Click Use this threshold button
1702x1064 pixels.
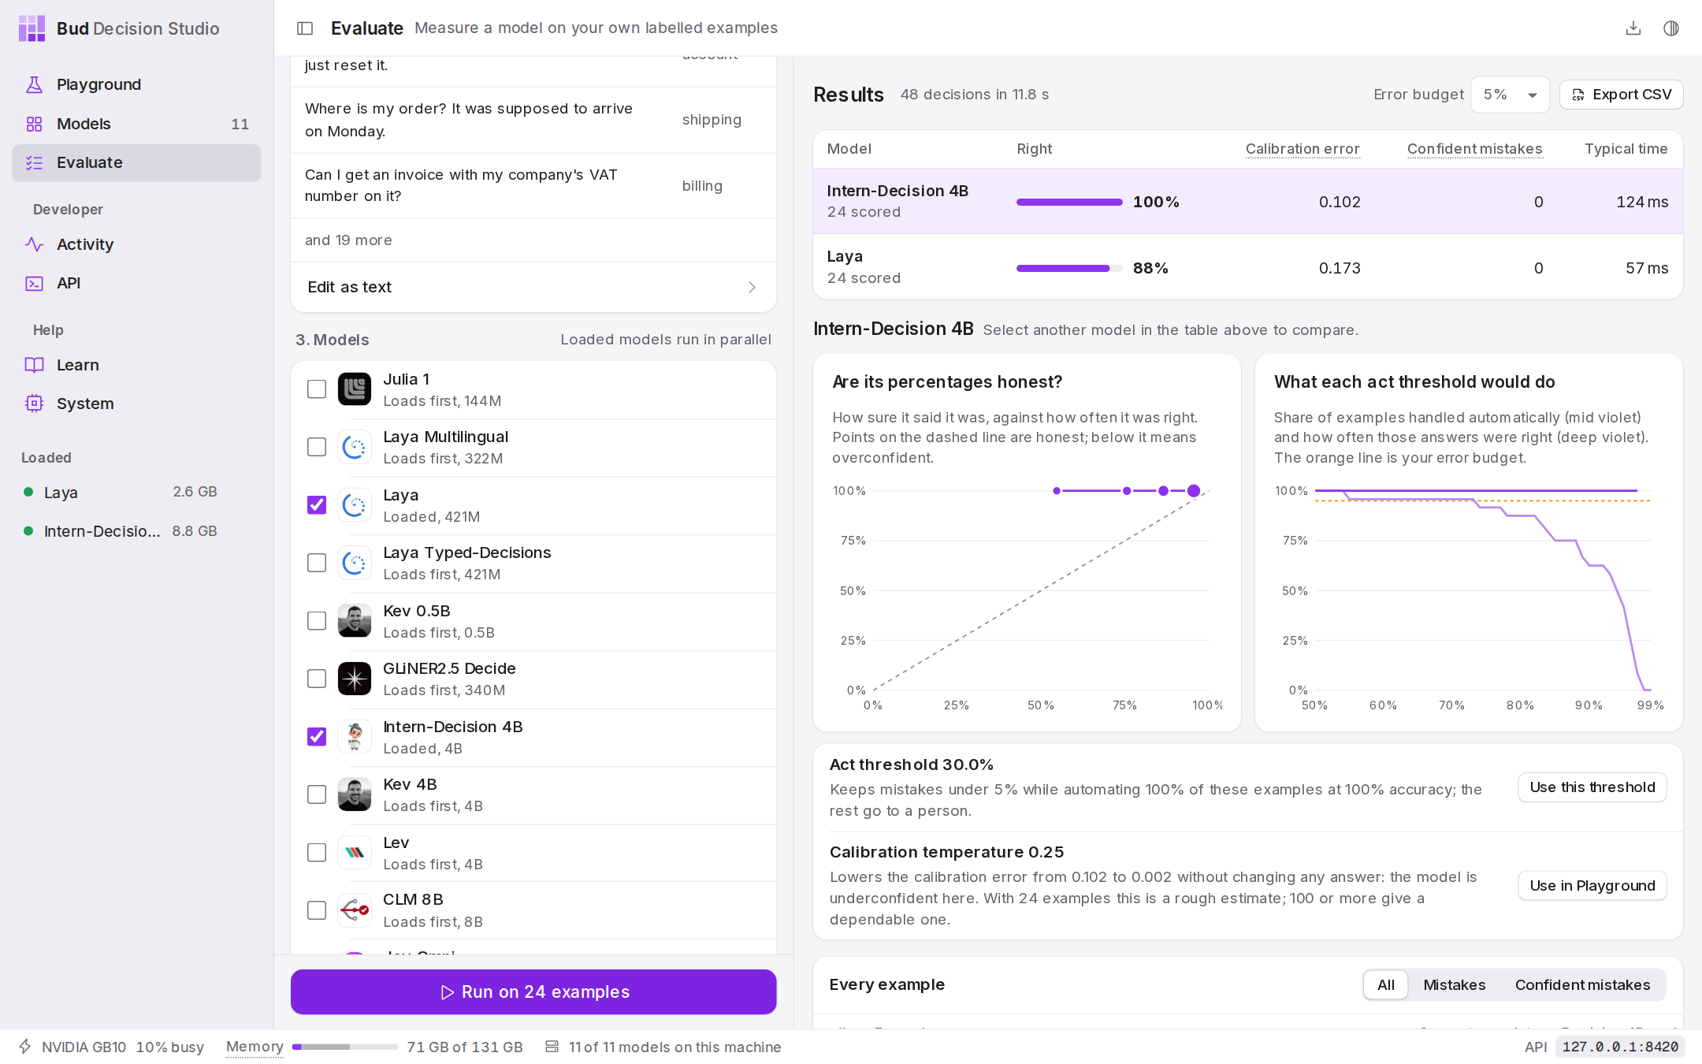(1592, 787)
